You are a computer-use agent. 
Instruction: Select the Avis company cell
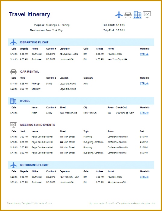click(x=86, y=84)
